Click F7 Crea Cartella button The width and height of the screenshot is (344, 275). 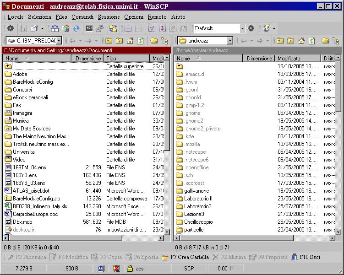click(186, 257)
